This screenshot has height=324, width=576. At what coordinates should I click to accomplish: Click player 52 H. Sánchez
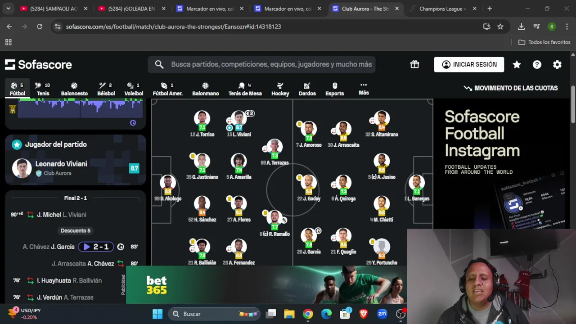202,209
